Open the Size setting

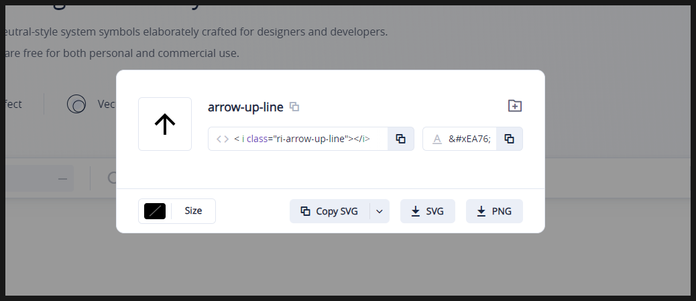click(193, 210)
